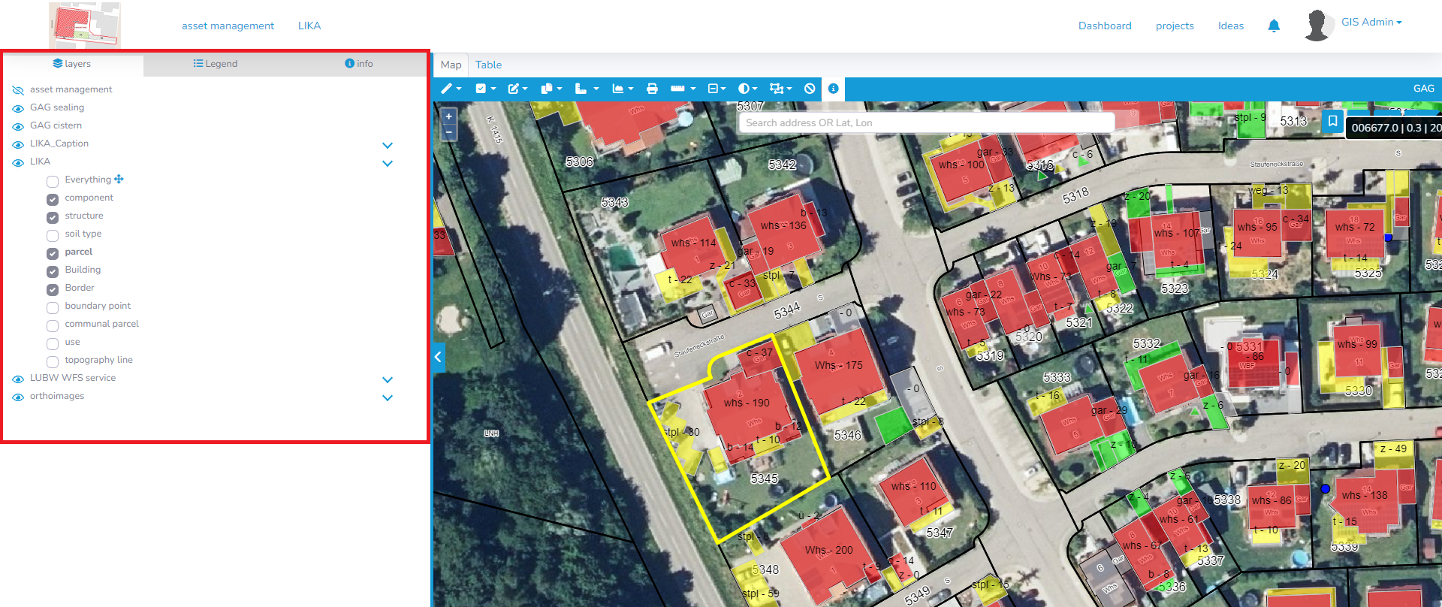
Task: Uncheck the parcel layer checkbox
Action: [x=53, y=253]
